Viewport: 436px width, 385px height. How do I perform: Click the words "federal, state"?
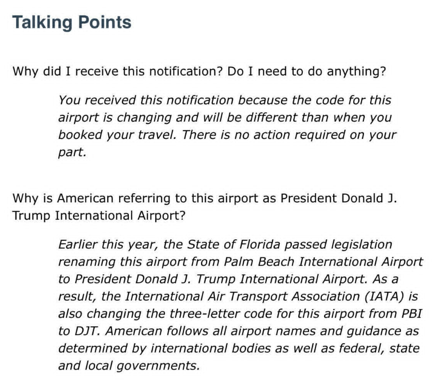click(379, 348)
